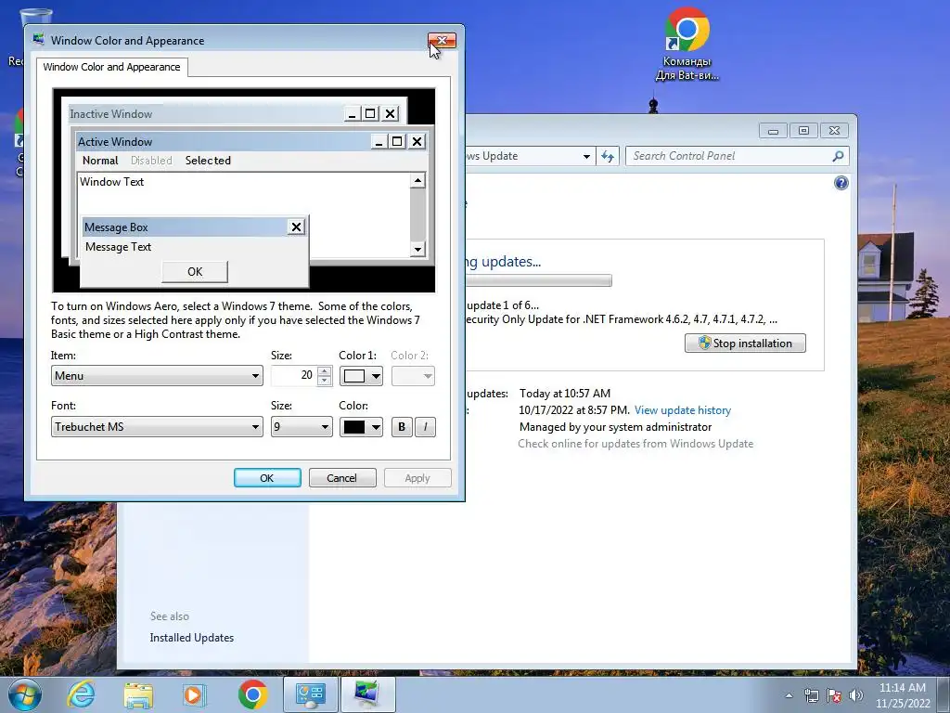950x713 pixels.
Task: Click the search magnifier in Control Panel
Action: 838,156
